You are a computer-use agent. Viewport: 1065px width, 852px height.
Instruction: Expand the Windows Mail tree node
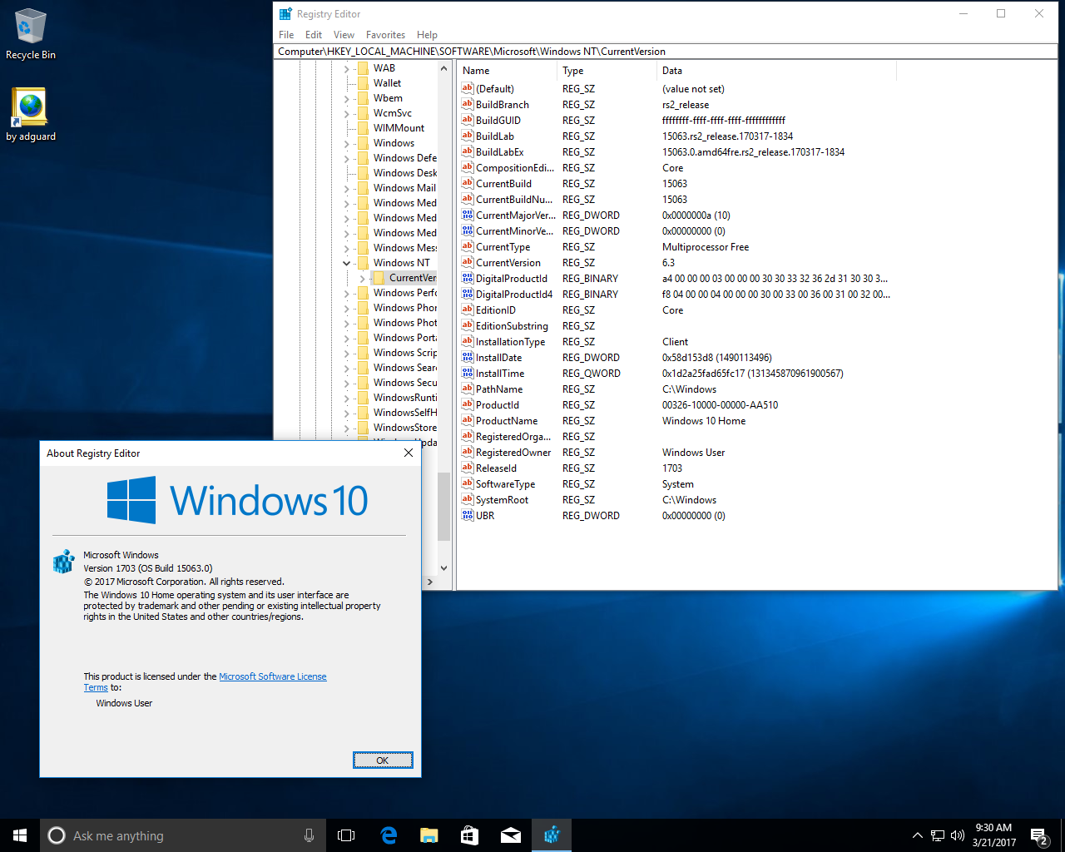point(347,188)
